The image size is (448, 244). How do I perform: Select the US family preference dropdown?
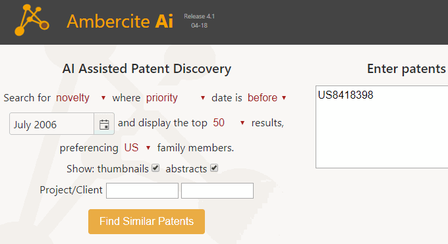pos(137,147)
